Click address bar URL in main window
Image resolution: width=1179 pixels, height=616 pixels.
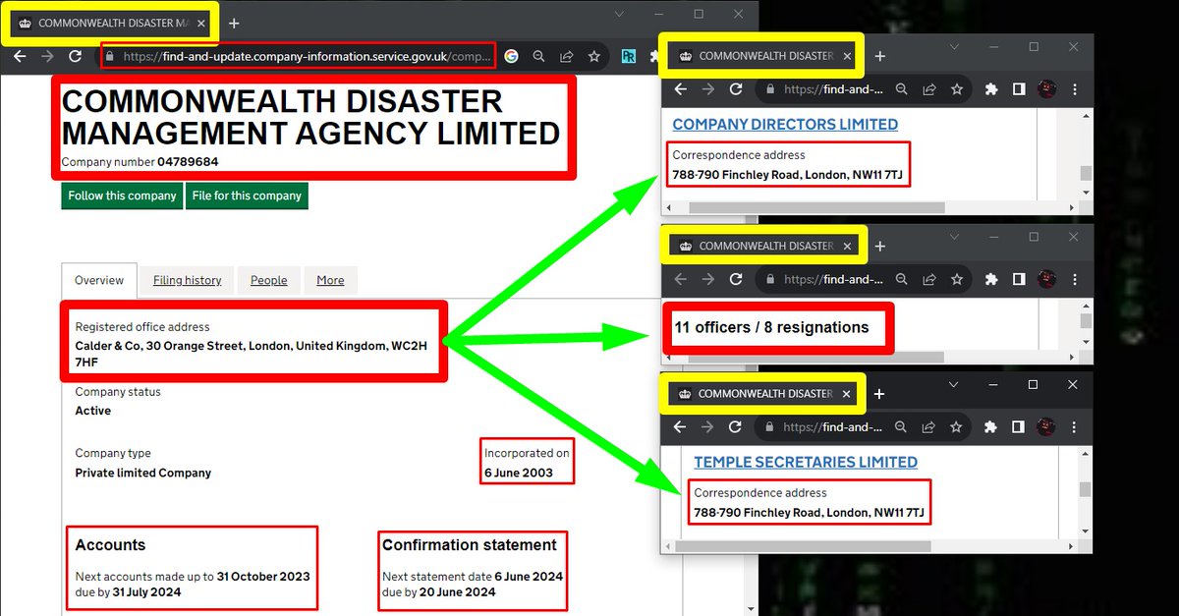coord(307,56)
